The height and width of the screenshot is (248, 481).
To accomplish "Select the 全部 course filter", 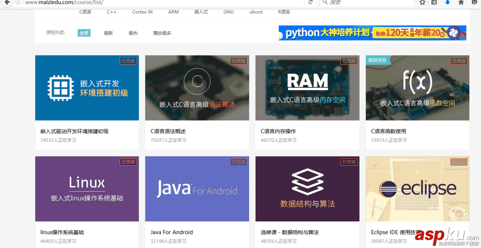I will click(84, 33).
